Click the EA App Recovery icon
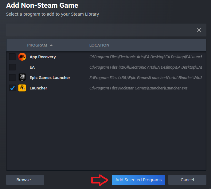Screen dimensions: 211x189 22,57
